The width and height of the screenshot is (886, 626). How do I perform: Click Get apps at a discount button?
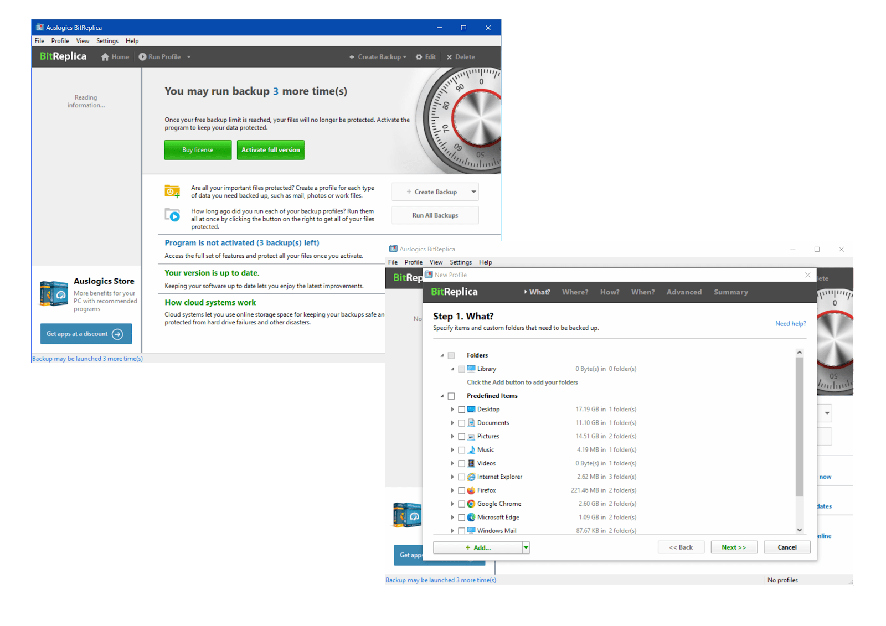tap(86, 334)
